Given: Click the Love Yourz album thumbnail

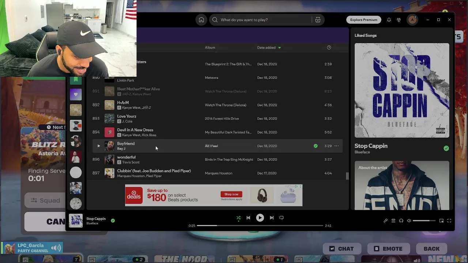Looking at the screenshot, I should pos(109,119).
